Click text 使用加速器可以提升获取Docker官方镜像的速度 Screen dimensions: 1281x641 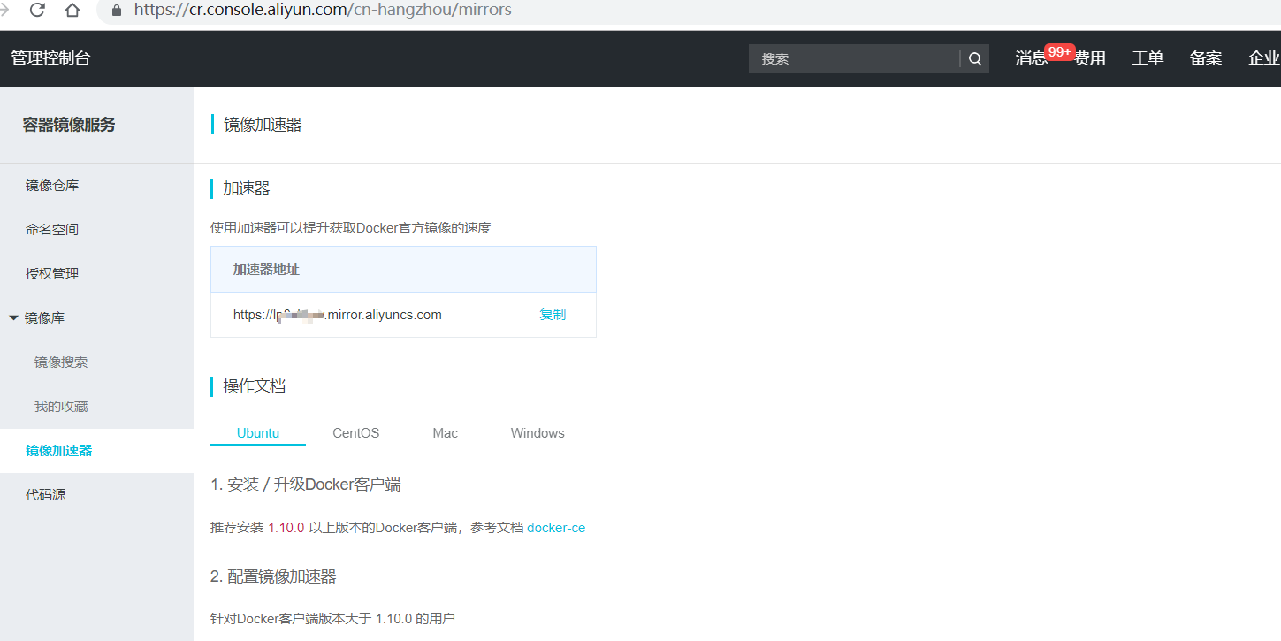(x=351, y=228)
